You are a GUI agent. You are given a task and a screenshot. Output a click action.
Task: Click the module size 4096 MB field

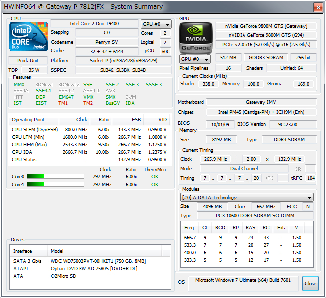pyautogui.click(x=213, y=206)
